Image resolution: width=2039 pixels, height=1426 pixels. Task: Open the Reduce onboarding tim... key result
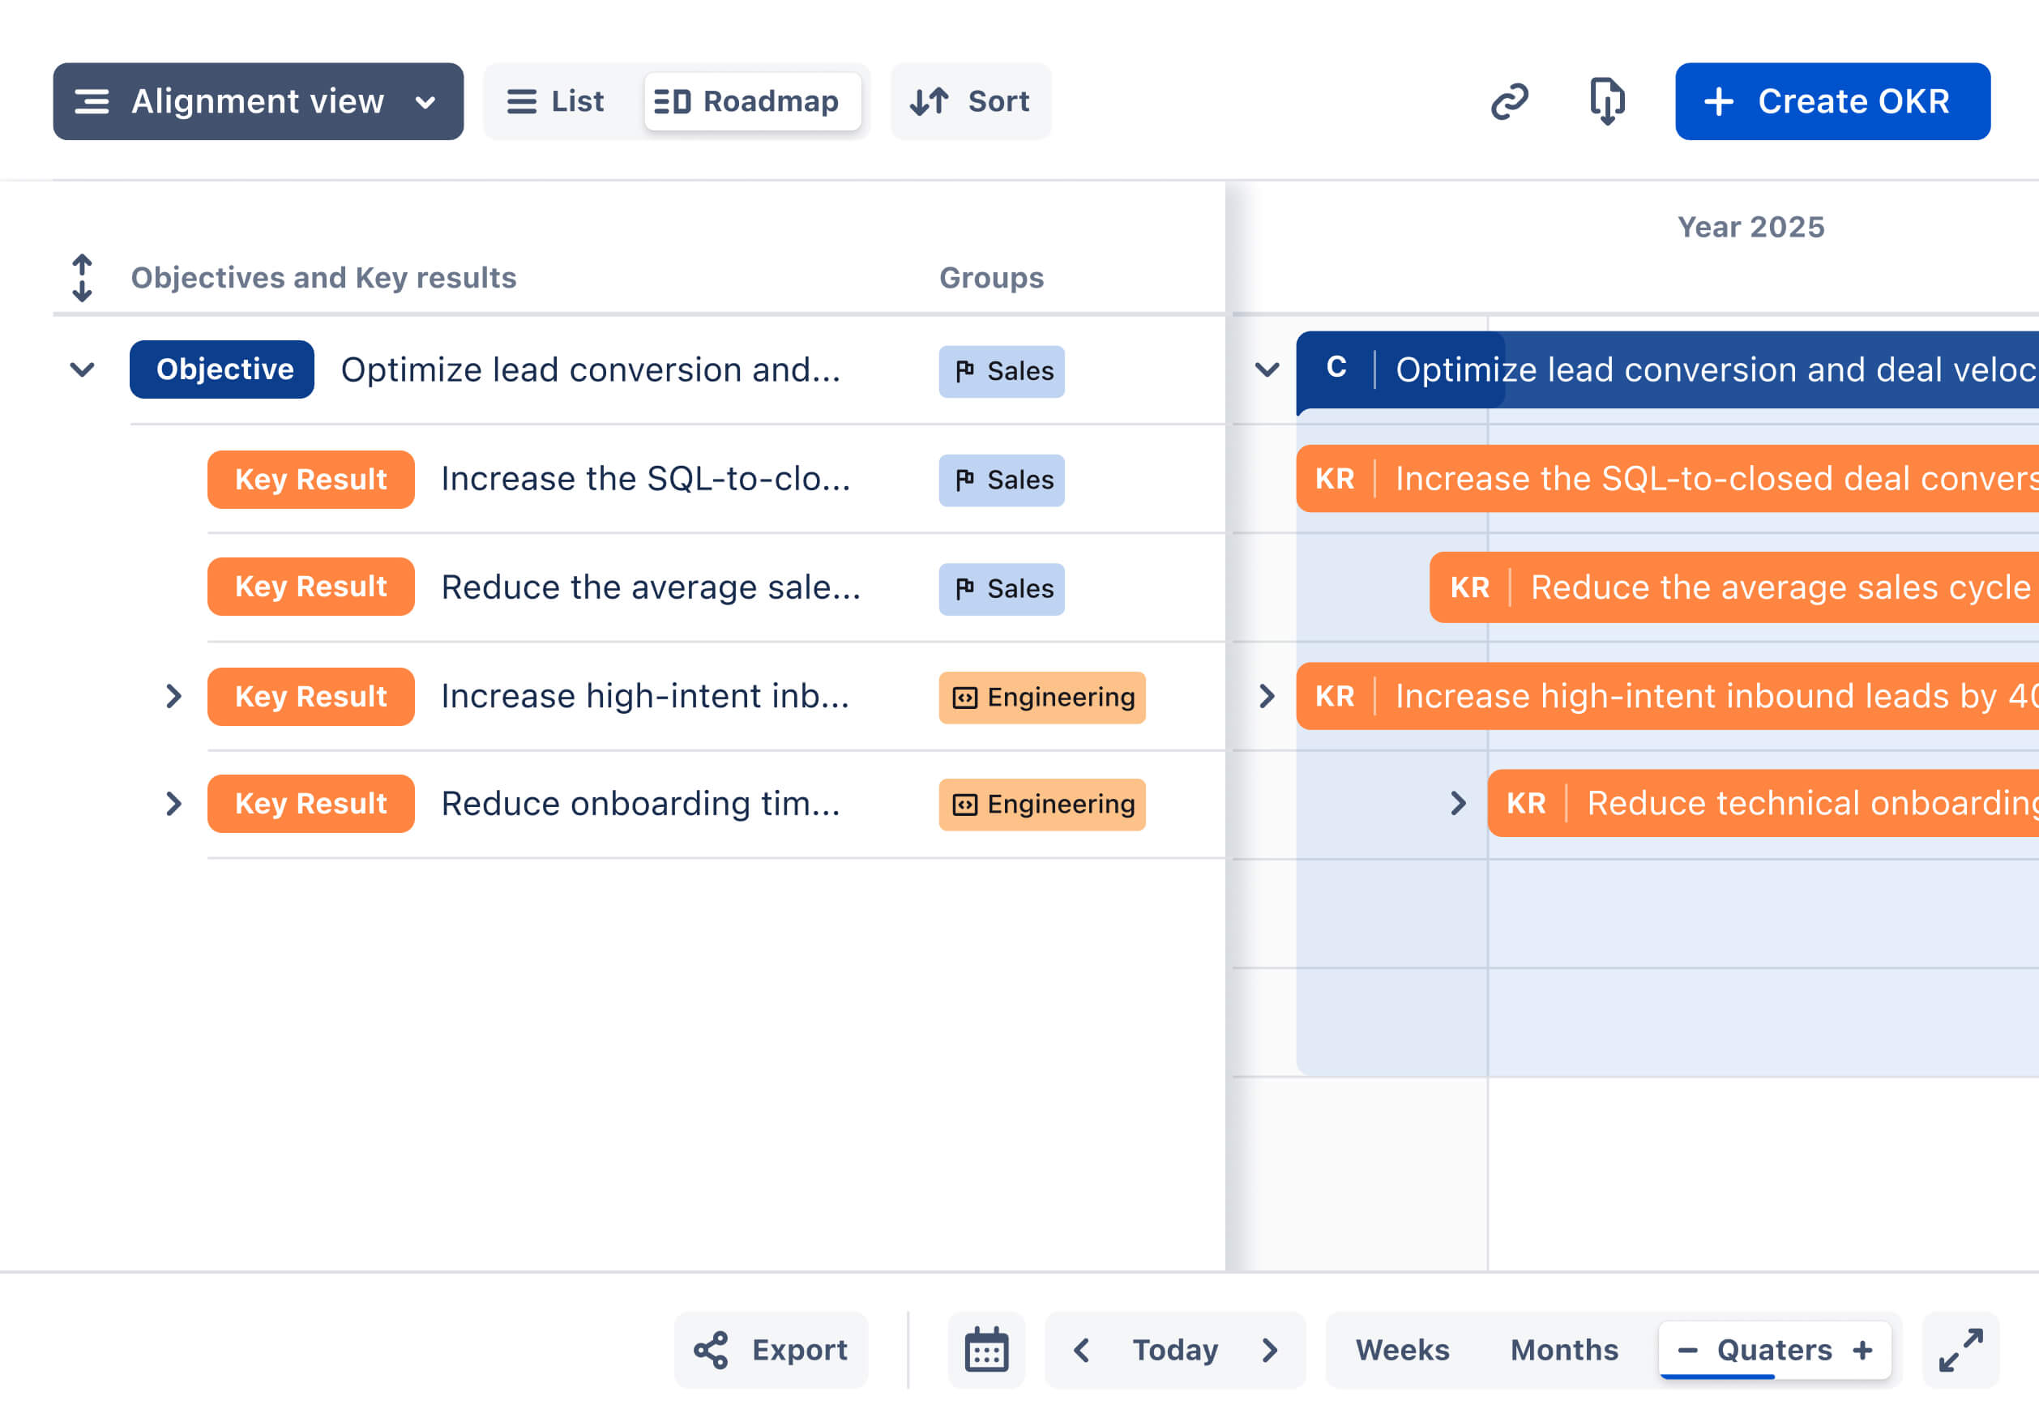tap(640, 804)
